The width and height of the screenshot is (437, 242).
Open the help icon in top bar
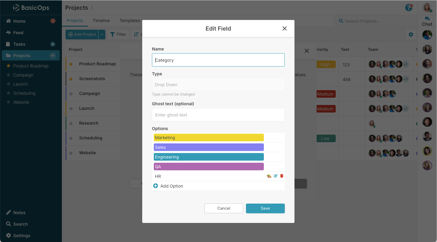point(409,8)
